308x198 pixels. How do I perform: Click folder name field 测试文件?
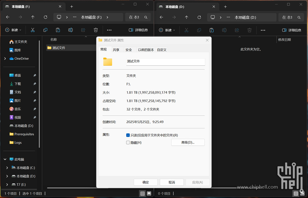166,62
